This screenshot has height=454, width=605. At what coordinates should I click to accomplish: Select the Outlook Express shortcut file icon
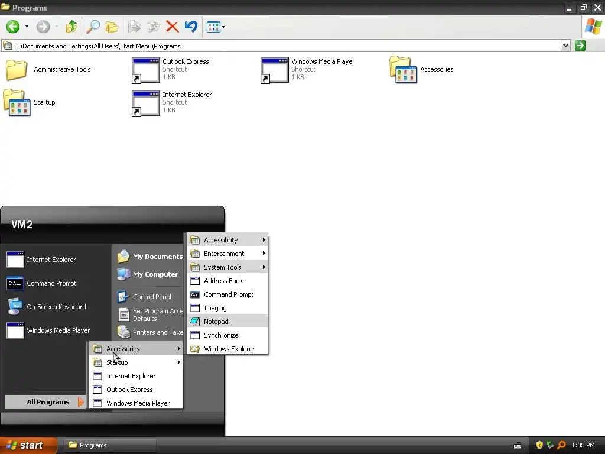(x=145, y=70)
